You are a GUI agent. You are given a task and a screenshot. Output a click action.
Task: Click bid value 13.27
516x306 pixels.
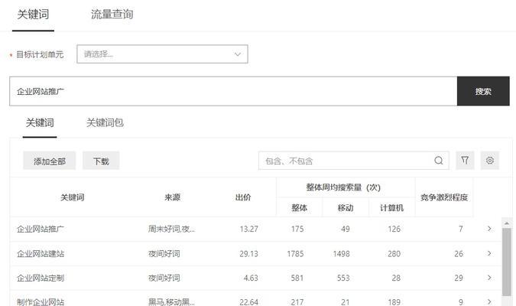pos(248,229)
